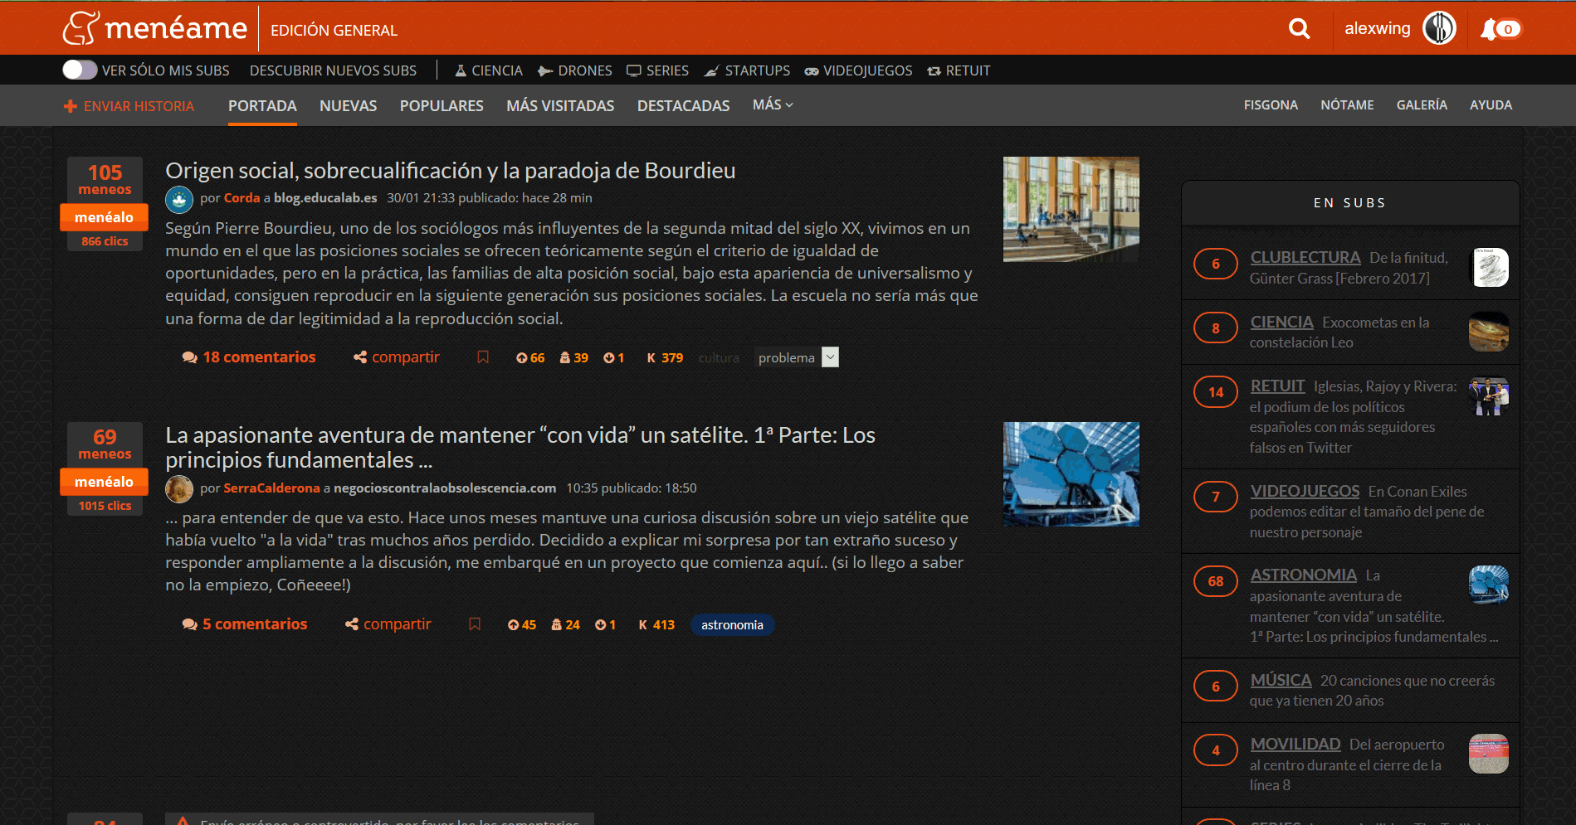Image resolution: width=1576 pixels, height=825 pixels.
Task: Open MOVILIDAD sub link in sidebar
Action: (1295, 745)
